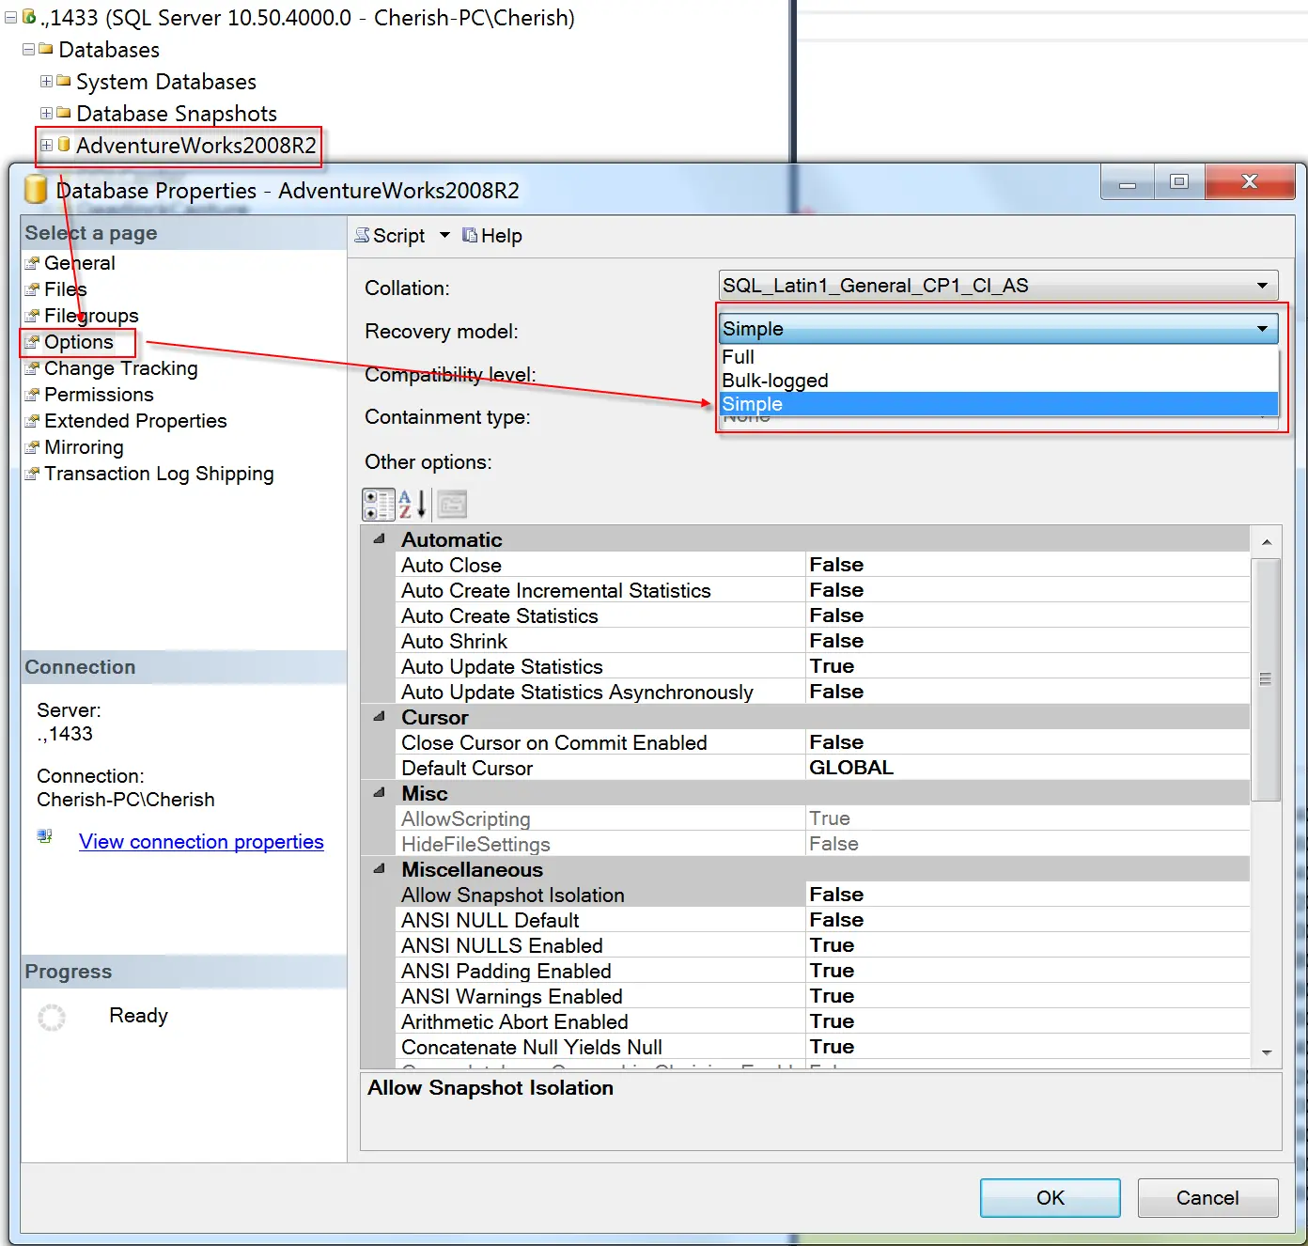
Task: Click the page icon beside Change Tracking
Action: point(32,368)
